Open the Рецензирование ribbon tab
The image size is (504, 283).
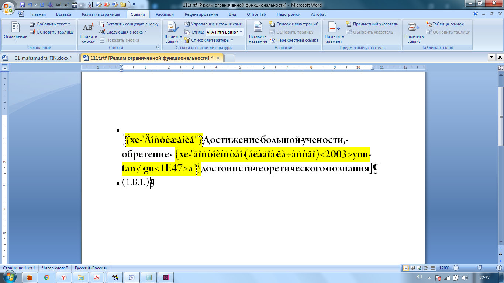201,14
